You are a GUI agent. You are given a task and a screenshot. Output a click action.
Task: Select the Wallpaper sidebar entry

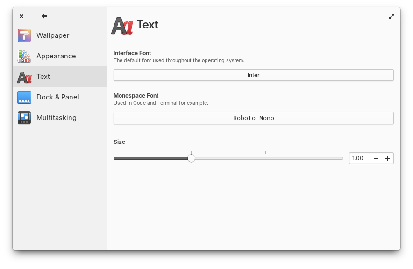[x=52, y=35]
